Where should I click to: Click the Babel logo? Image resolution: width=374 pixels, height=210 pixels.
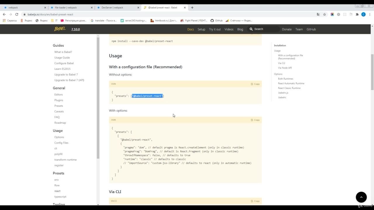[x=60, y=29]
